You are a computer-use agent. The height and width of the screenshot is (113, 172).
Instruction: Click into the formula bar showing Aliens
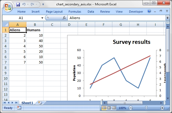coord(116,18)
